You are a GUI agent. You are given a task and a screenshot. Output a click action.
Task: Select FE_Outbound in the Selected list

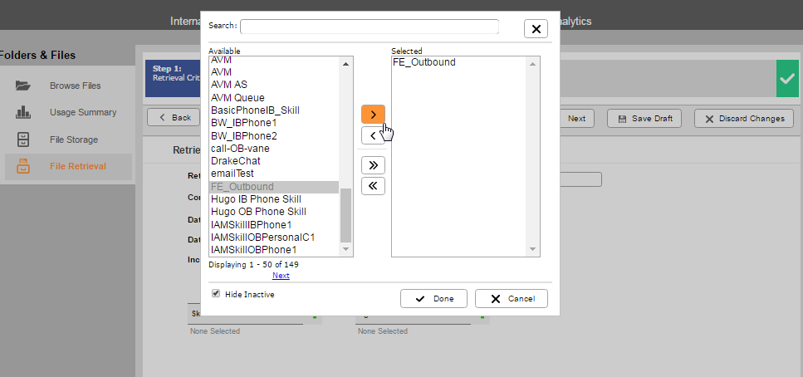click(424, 62)
